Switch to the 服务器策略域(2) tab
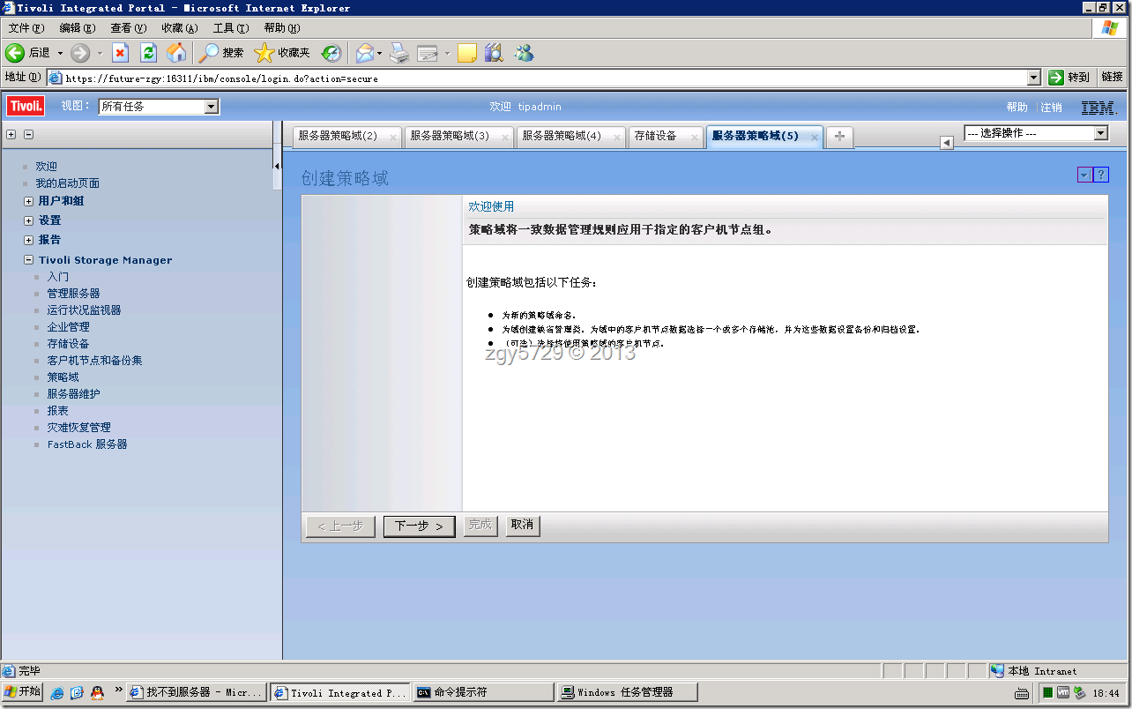This screenshot has width=1132, height=709. point(338,136)
